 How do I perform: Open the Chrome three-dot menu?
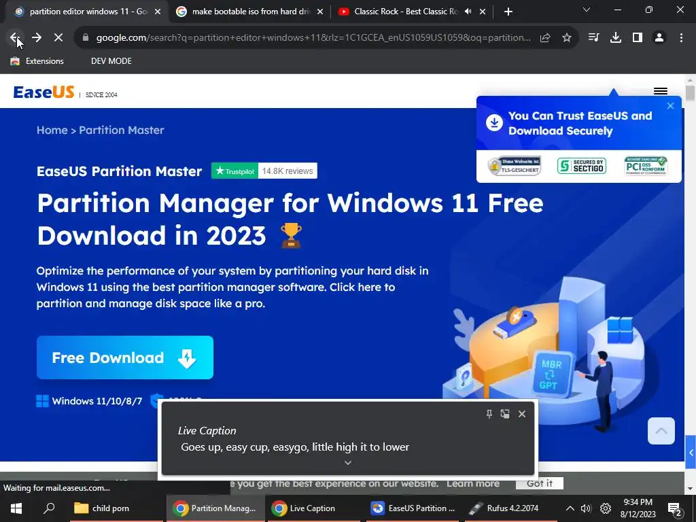(x=681, y=38)
